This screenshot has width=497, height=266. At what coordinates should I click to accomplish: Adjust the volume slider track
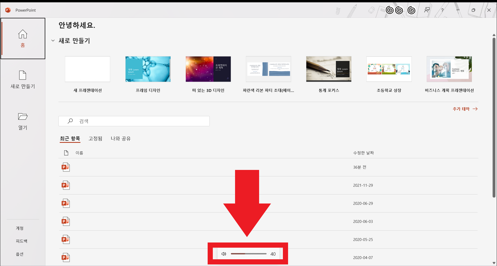[249, 254]
